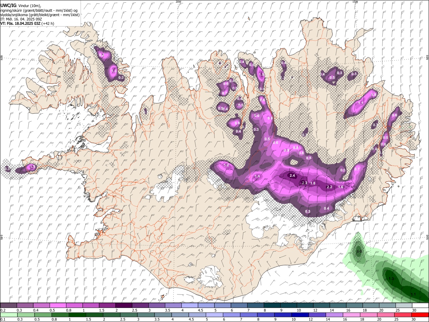Click the 0.9 snowfall label
Image resolution: width=429 pixels, height=322 pixels.
coord(287,151)
